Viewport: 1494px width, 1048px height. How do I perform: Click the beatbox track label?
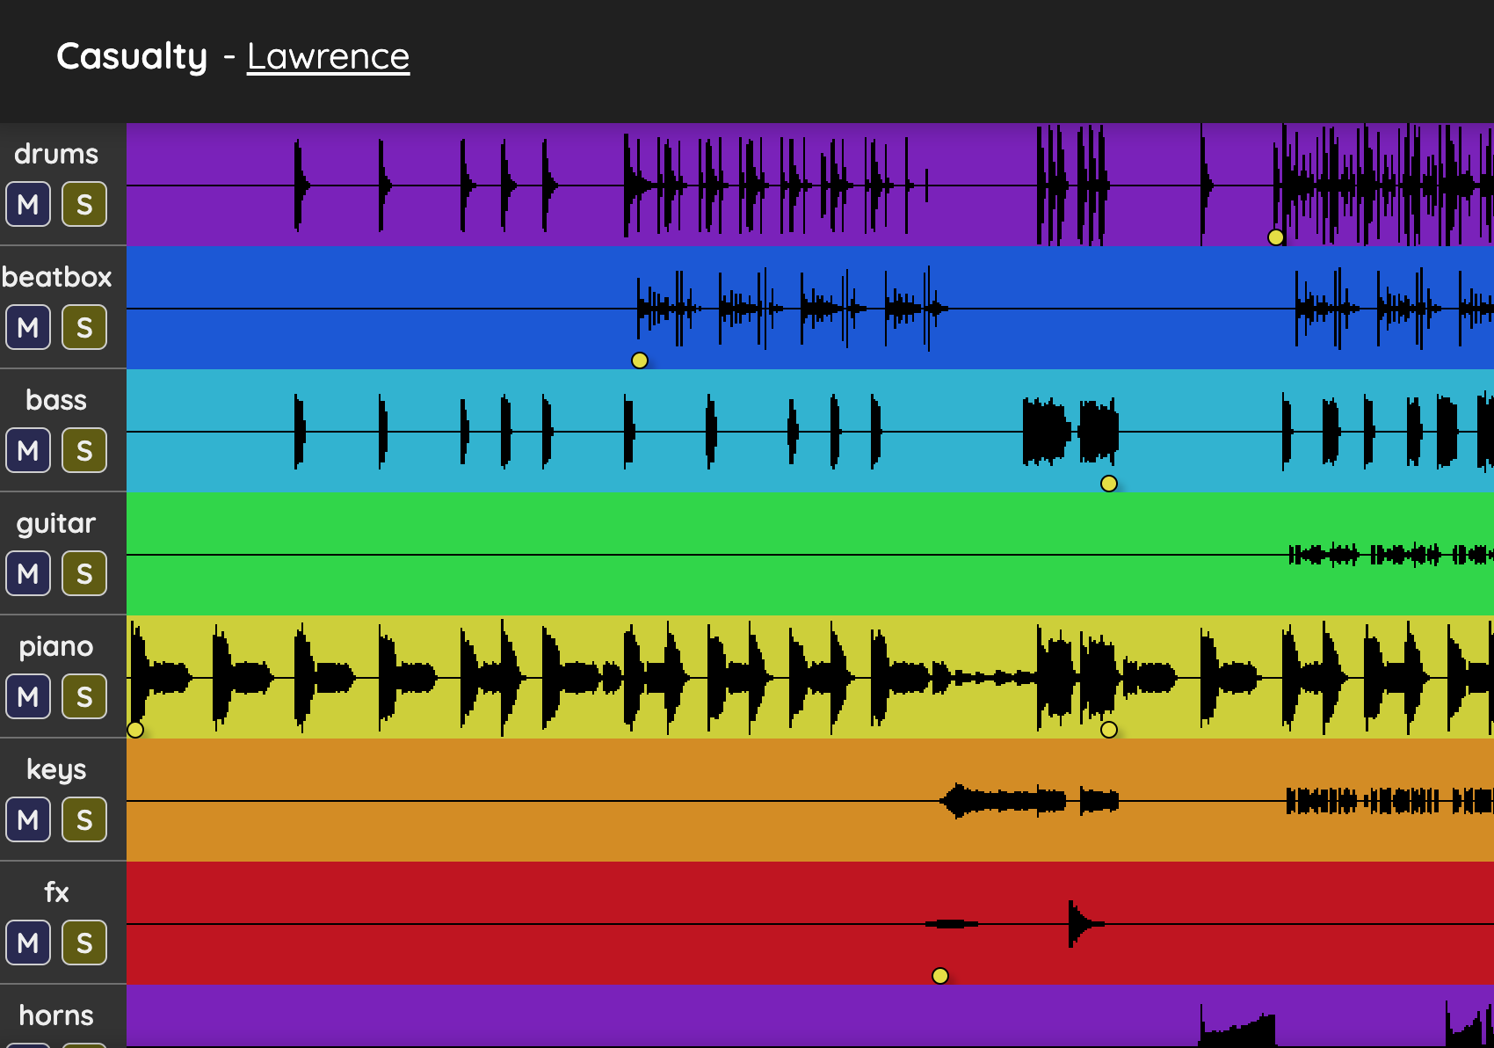(56, 277)
